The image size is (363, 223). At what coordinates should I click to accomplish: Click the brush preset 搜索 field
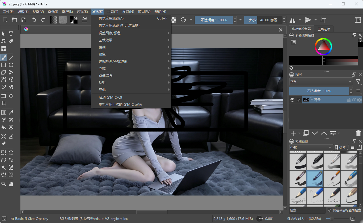click(x=307, y=210)
